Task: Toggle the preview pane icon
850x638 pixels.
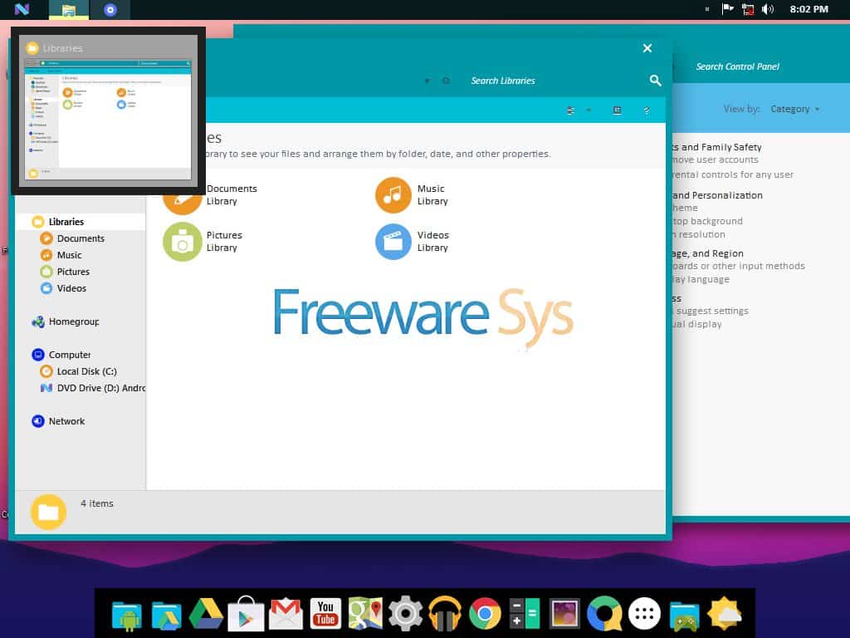Action: click(x=617, y=110)
